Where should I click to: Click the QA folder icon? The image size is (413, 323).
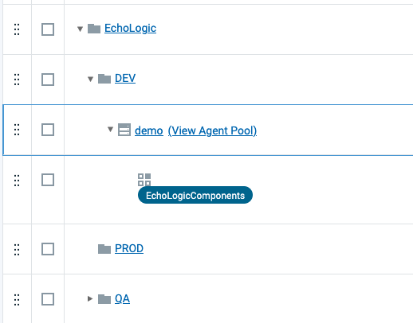(104, 299)
